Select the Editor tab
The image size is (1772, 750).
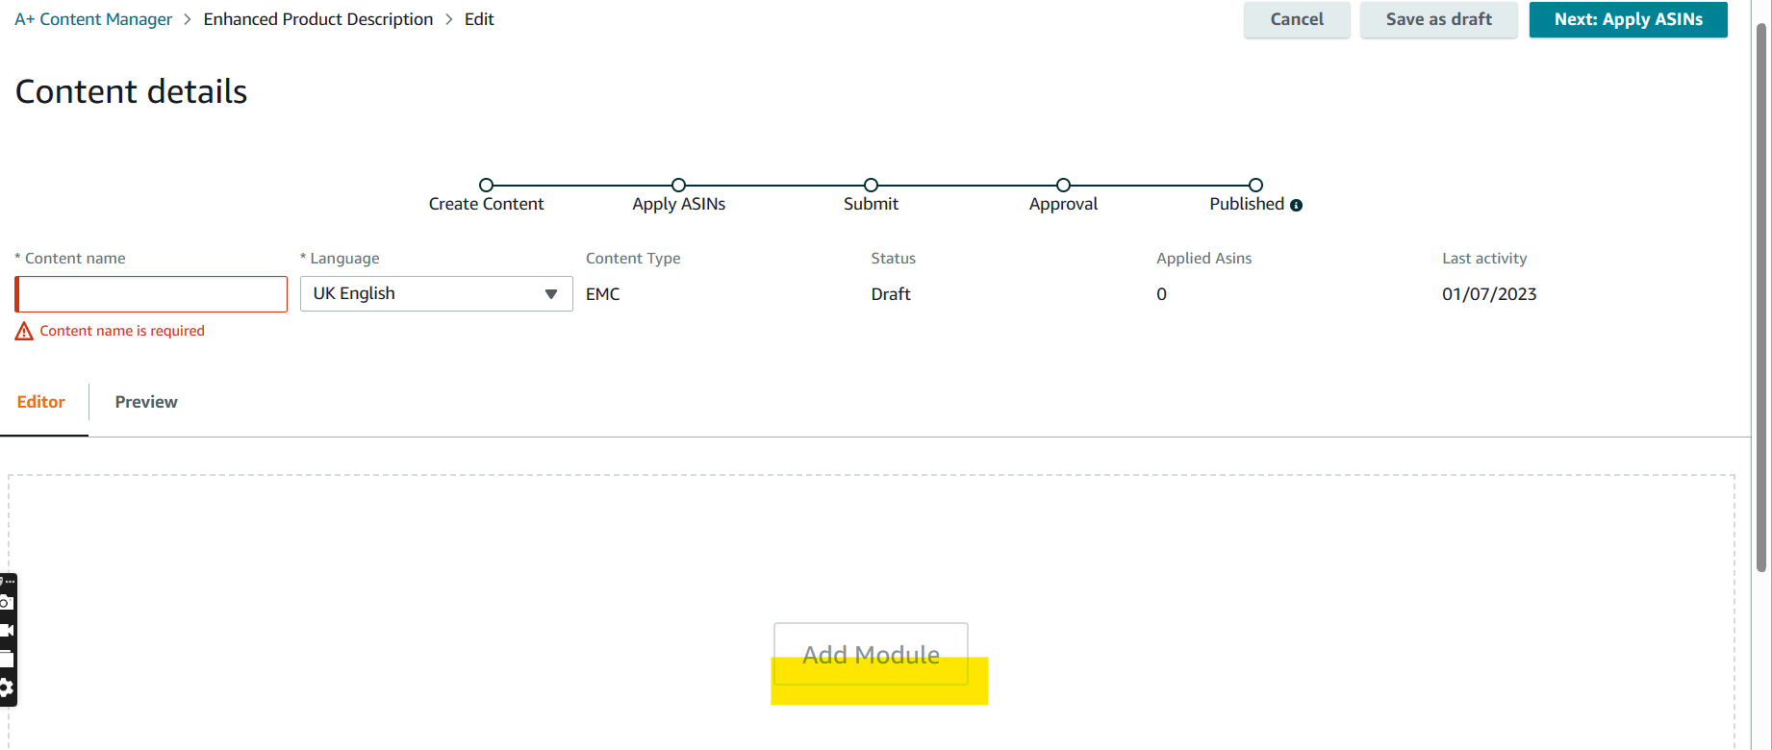[x=41, y=402]
